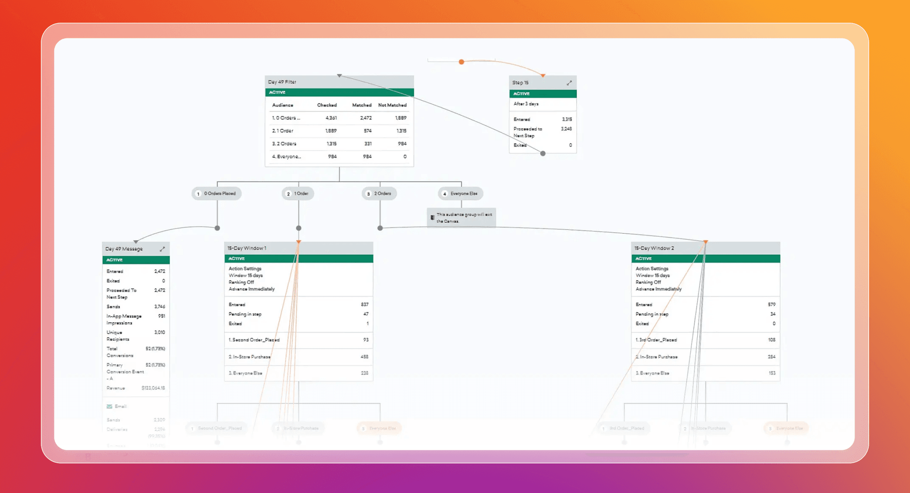Click the expand icon on the Day 49 Message card
Screen dimensions: 910x493
pyautogui.click(x=163, y=248)
